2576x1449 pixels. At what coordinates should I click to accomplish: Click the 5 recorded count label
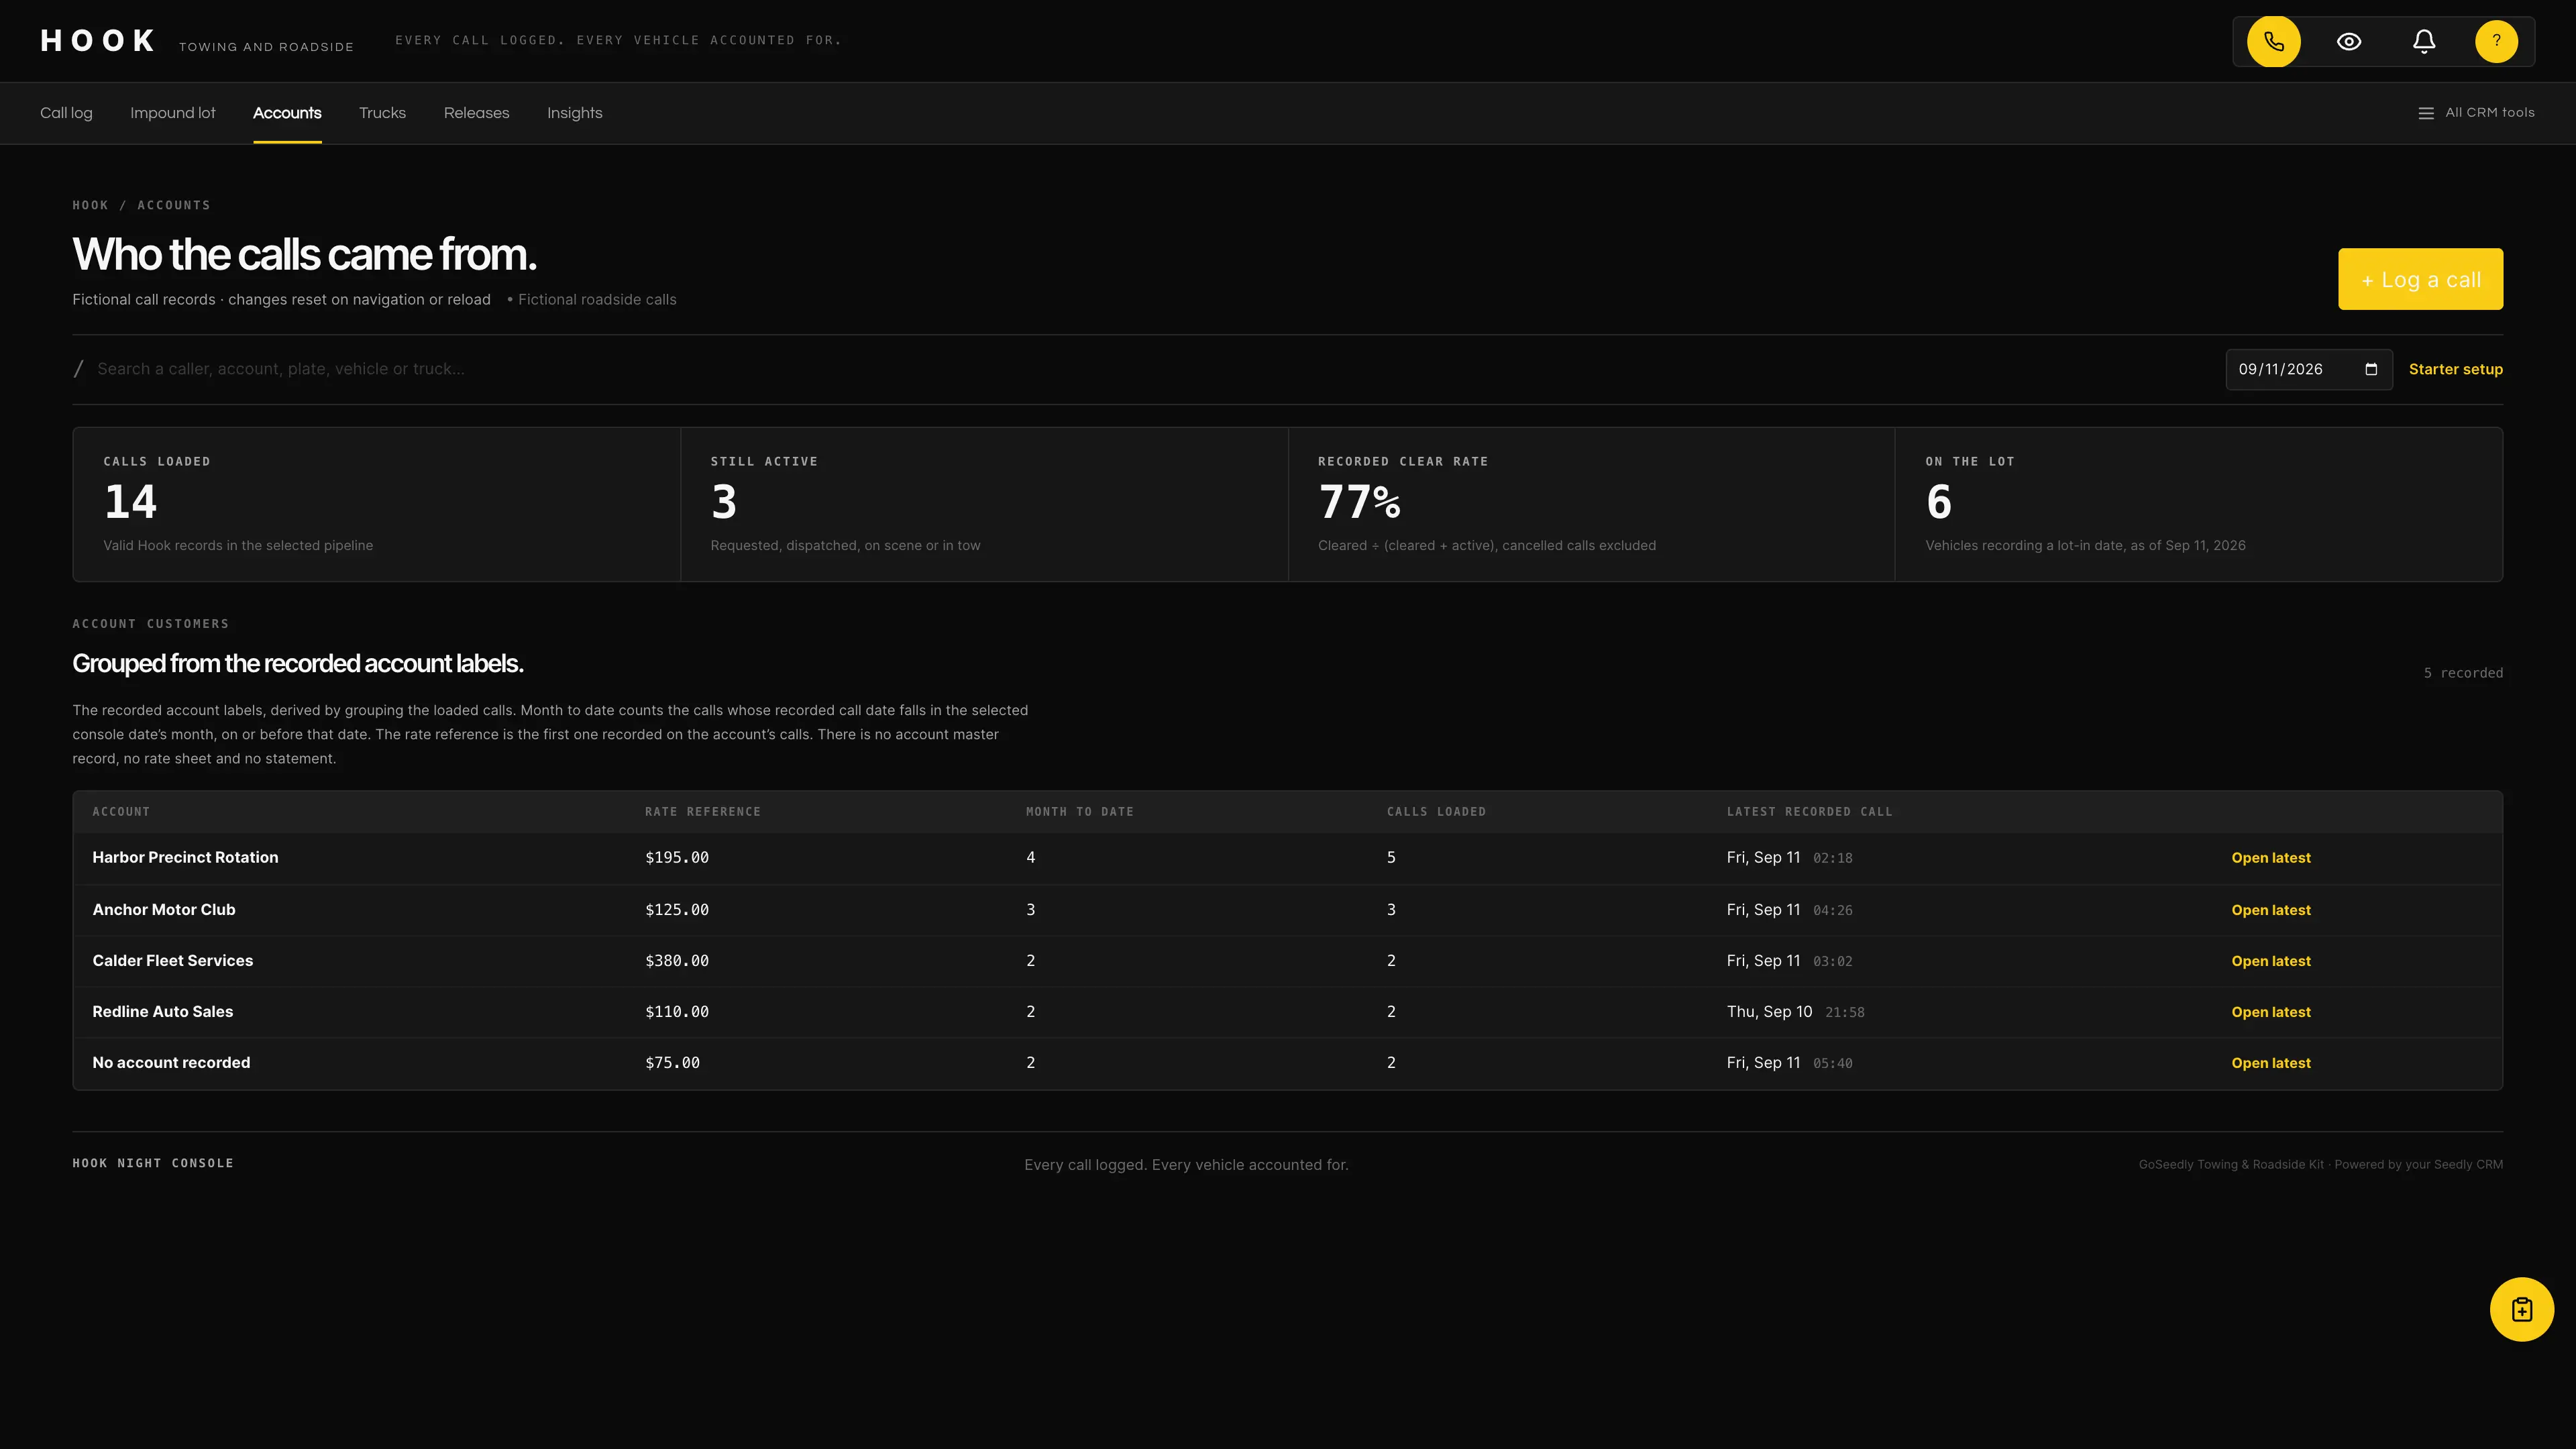coord(2463,673)
